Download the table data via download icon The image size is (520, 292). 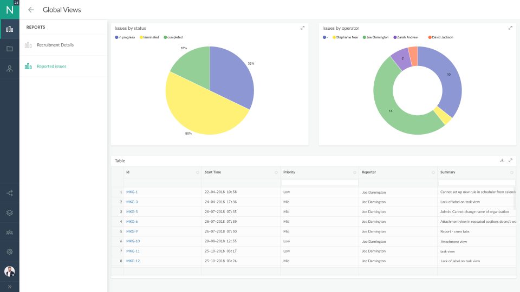click(502, 161)
